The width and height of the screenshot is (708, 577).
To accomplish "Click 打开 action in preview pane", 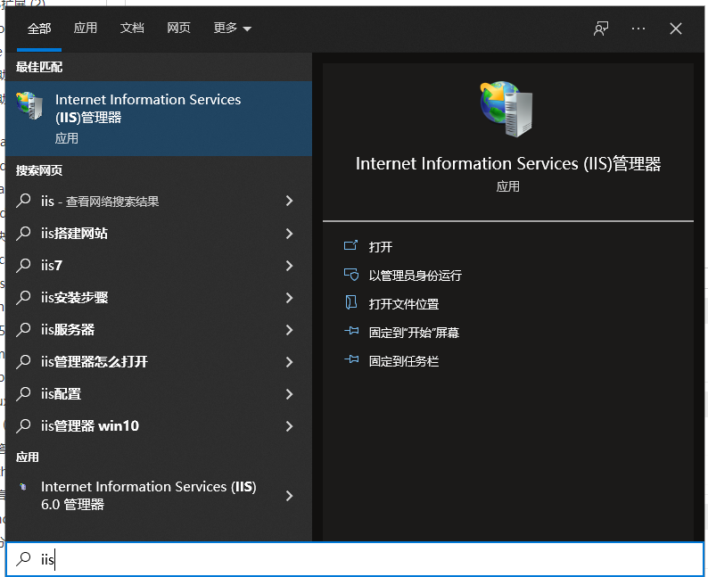I will 380,247.
